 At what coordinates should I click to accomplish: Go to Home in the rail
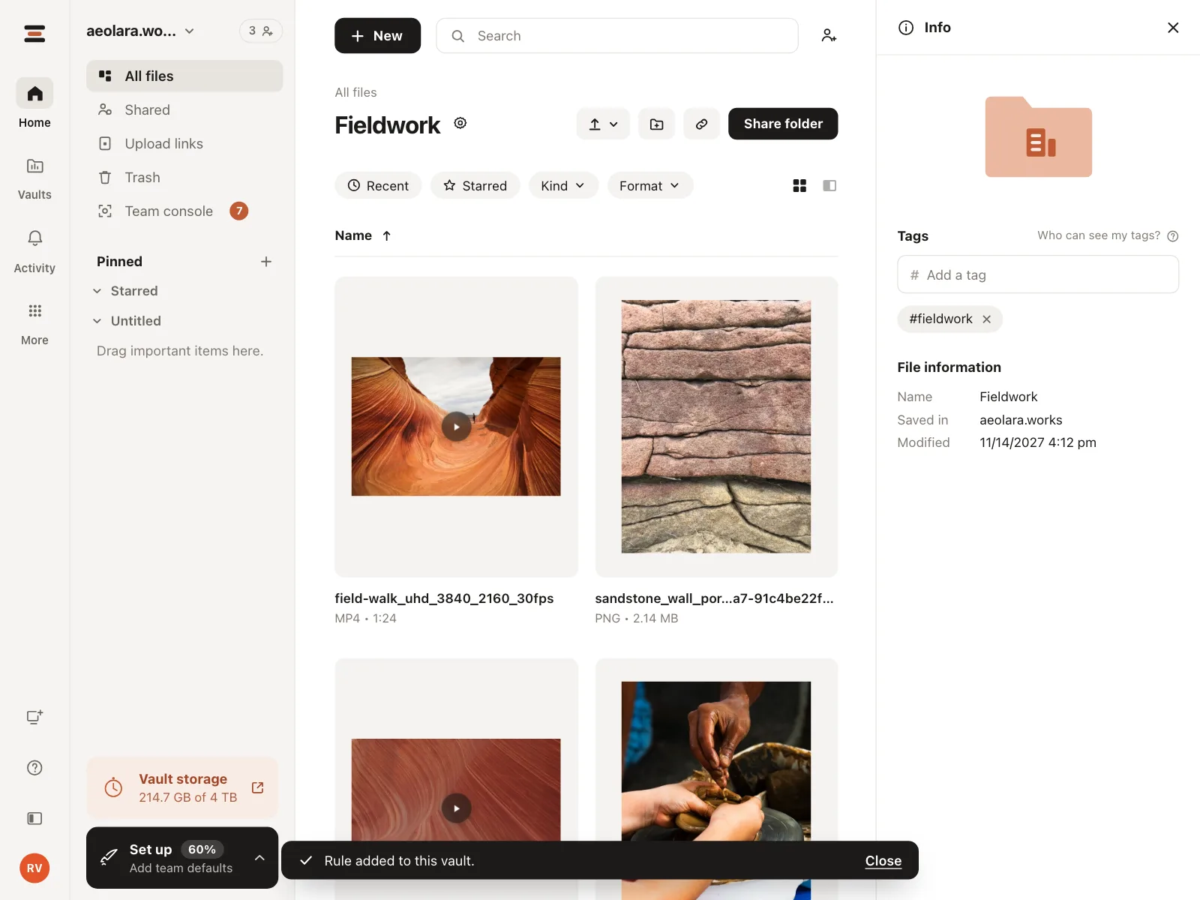coord(34,103)
